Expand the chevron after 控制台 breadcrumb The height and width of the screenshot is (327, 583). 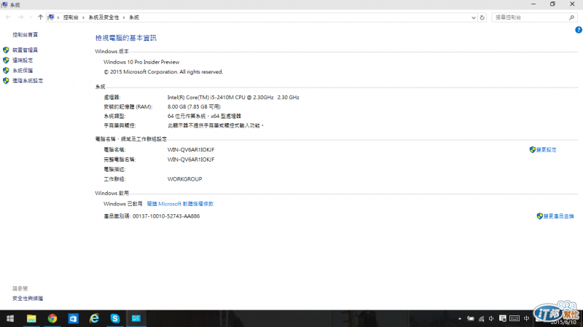pos(83,17)
